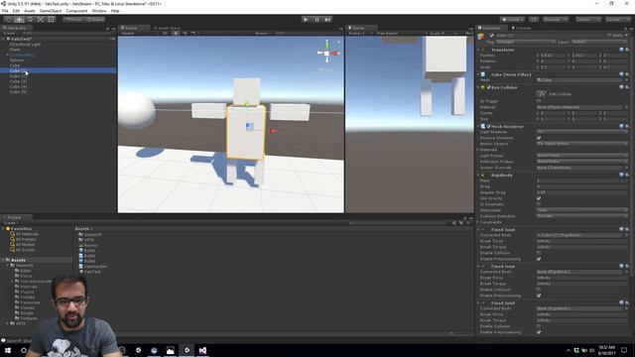This screenshot has width=635, height=357.
Task: Open the Layer dropdown in Inspector
Action: 599,42
